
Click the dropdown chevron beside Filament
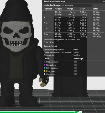pos(63,5)
